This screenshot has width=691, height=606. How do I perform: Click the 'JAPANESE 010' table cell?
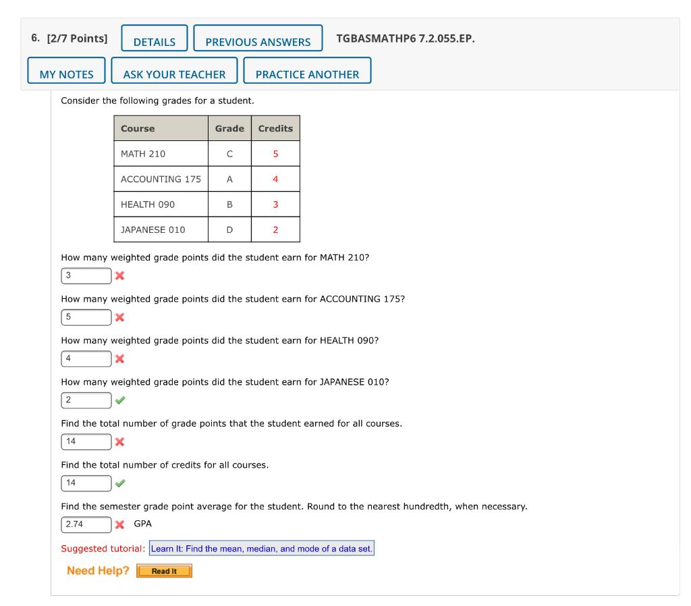[161, 229]
